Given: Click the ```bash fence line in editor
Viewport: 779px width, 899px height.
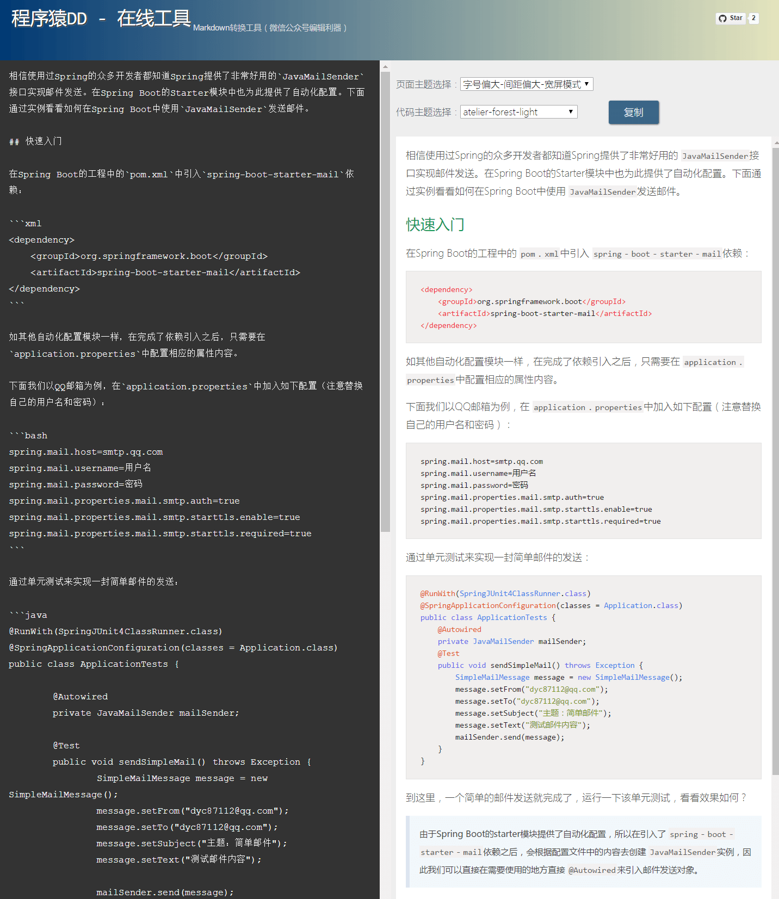Looking at the screenshot, I should click(28, 435).
